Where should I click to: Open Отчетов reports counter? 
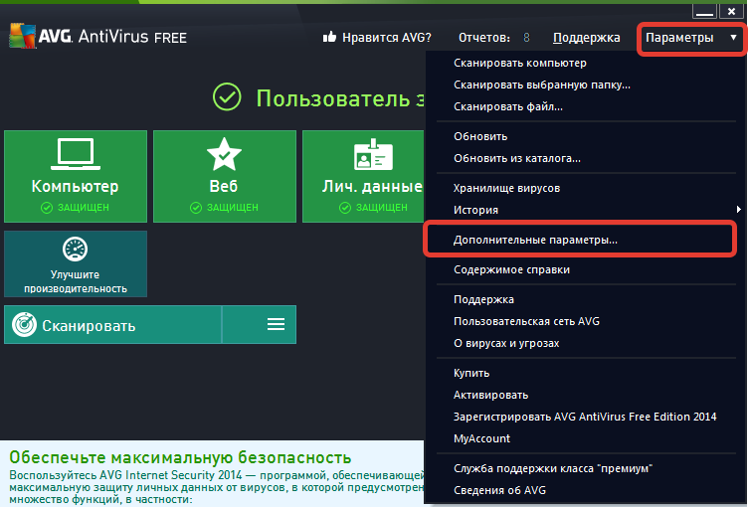point(494,38)
